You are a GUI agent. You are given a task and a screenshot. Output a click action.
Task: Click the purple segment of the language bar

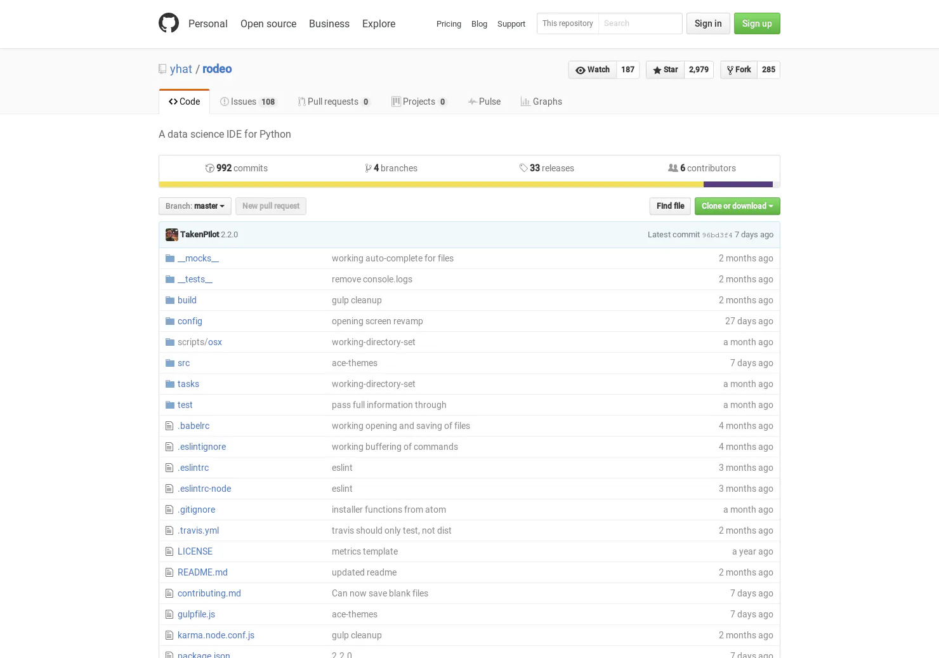[x=738, y=185]
